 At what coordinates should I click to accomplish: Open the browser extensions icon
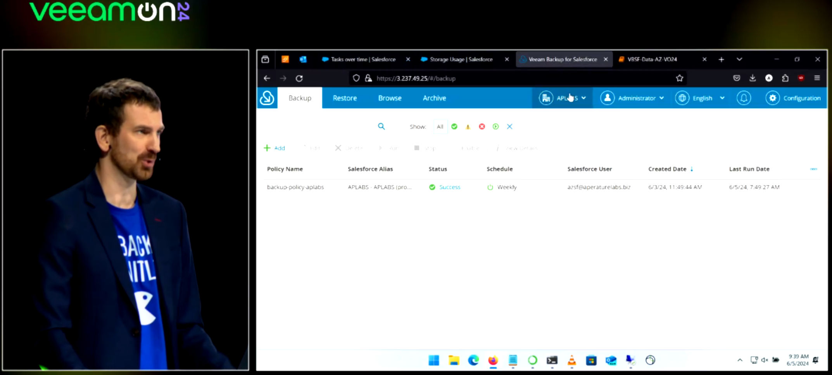point(785,78)
